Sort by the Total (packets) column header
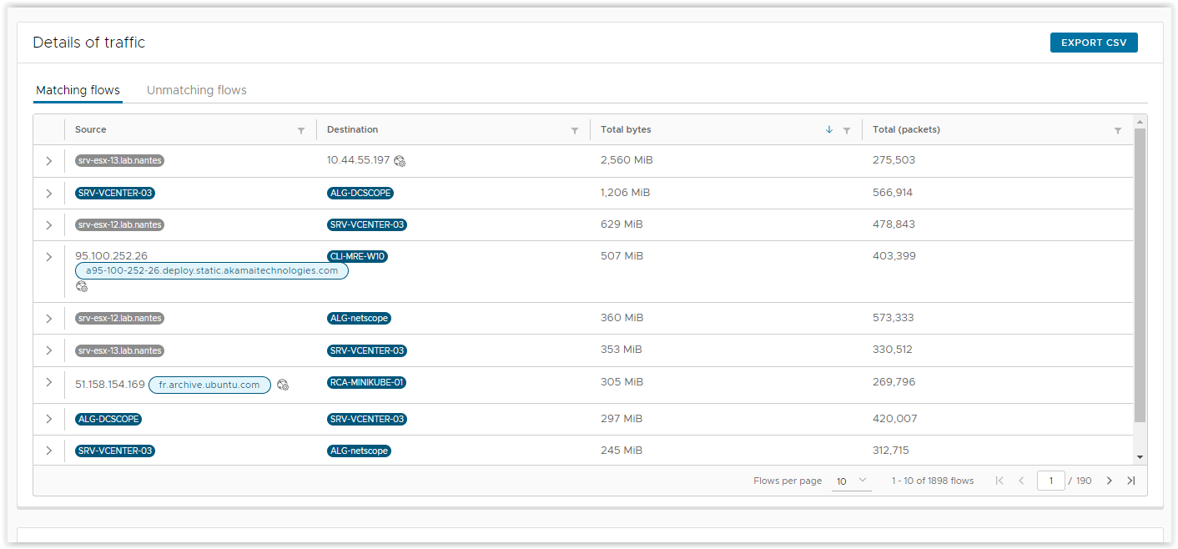The image size is (1178, 549). pos(906,129)
